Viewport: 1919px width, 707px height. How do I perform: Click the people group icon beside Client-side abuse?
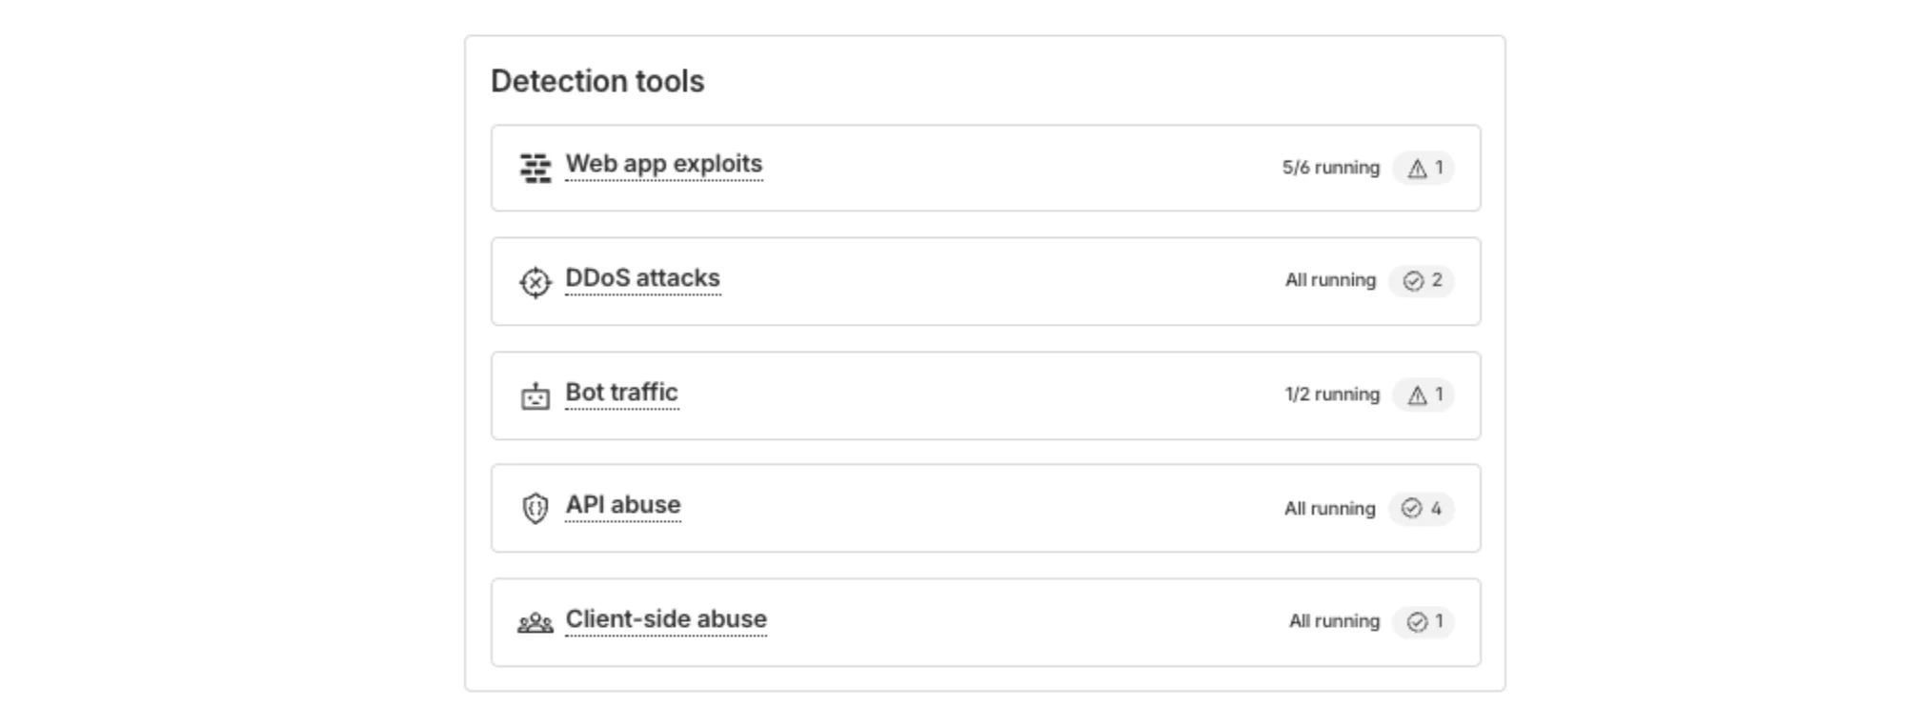(x=535, y=621)
